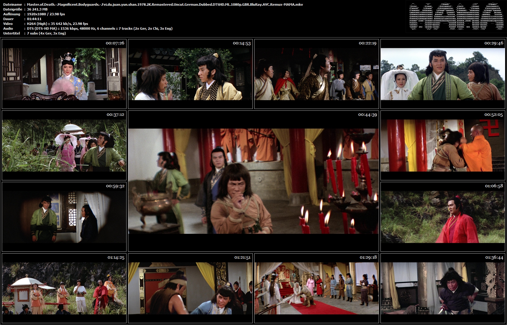Select the .mkv file name text
Screen dimensions: 507x325
click(165, 5)
